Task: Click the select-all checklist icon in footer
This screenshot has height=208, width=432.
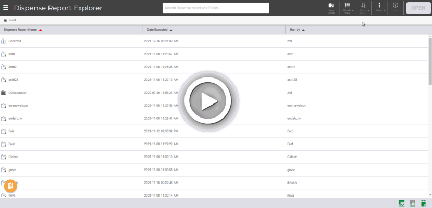Action: coord(402,203)
